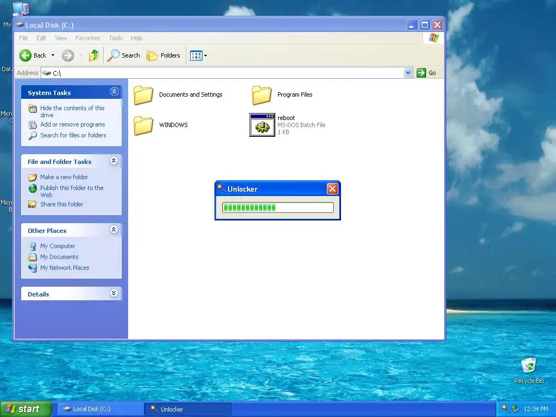Select the Program Files folder icon

pos(262,95)
